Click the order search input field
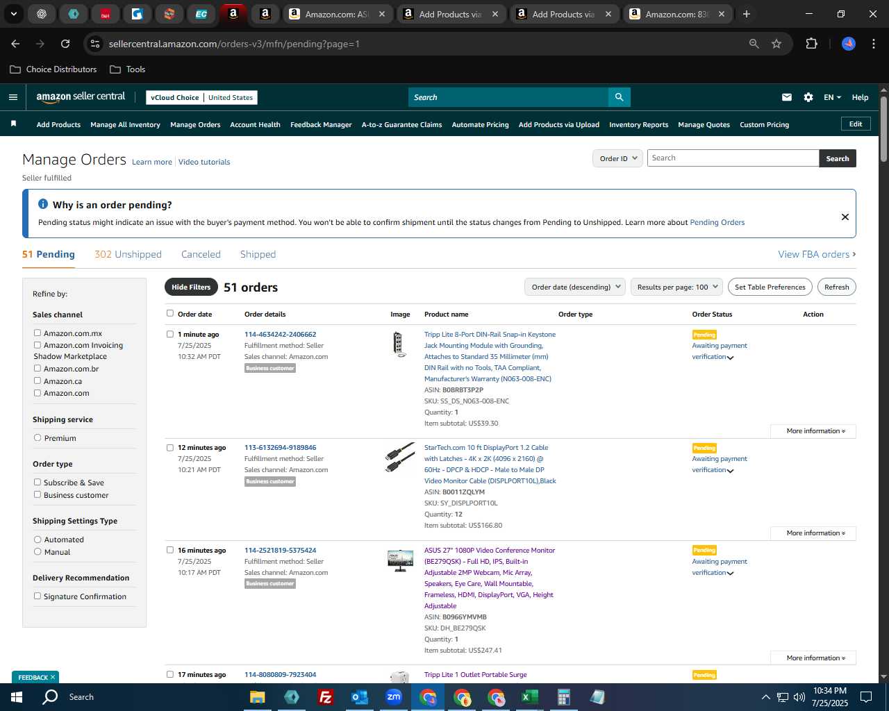 733,158
